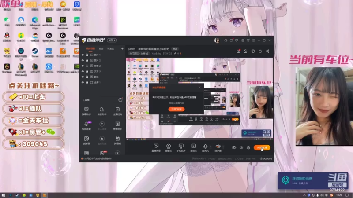Open the hamburger menu in the title bar

253,40
